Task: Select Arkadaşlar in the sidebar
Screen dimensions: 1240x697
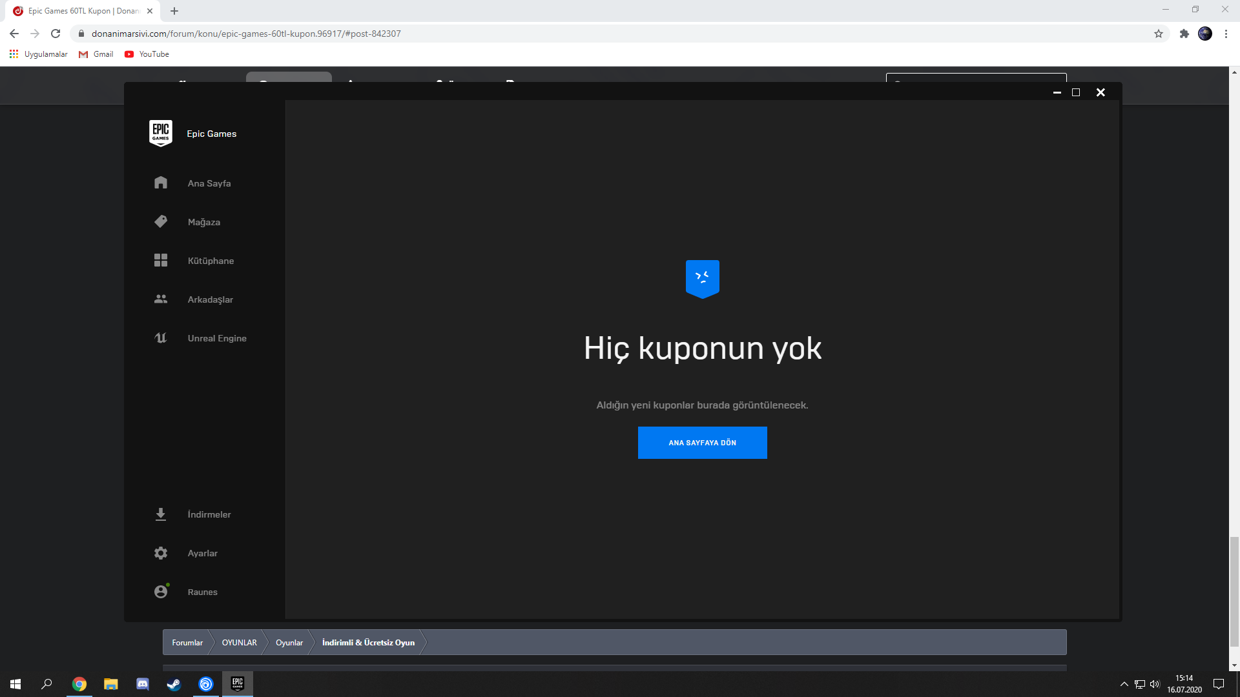Action: 211,299
